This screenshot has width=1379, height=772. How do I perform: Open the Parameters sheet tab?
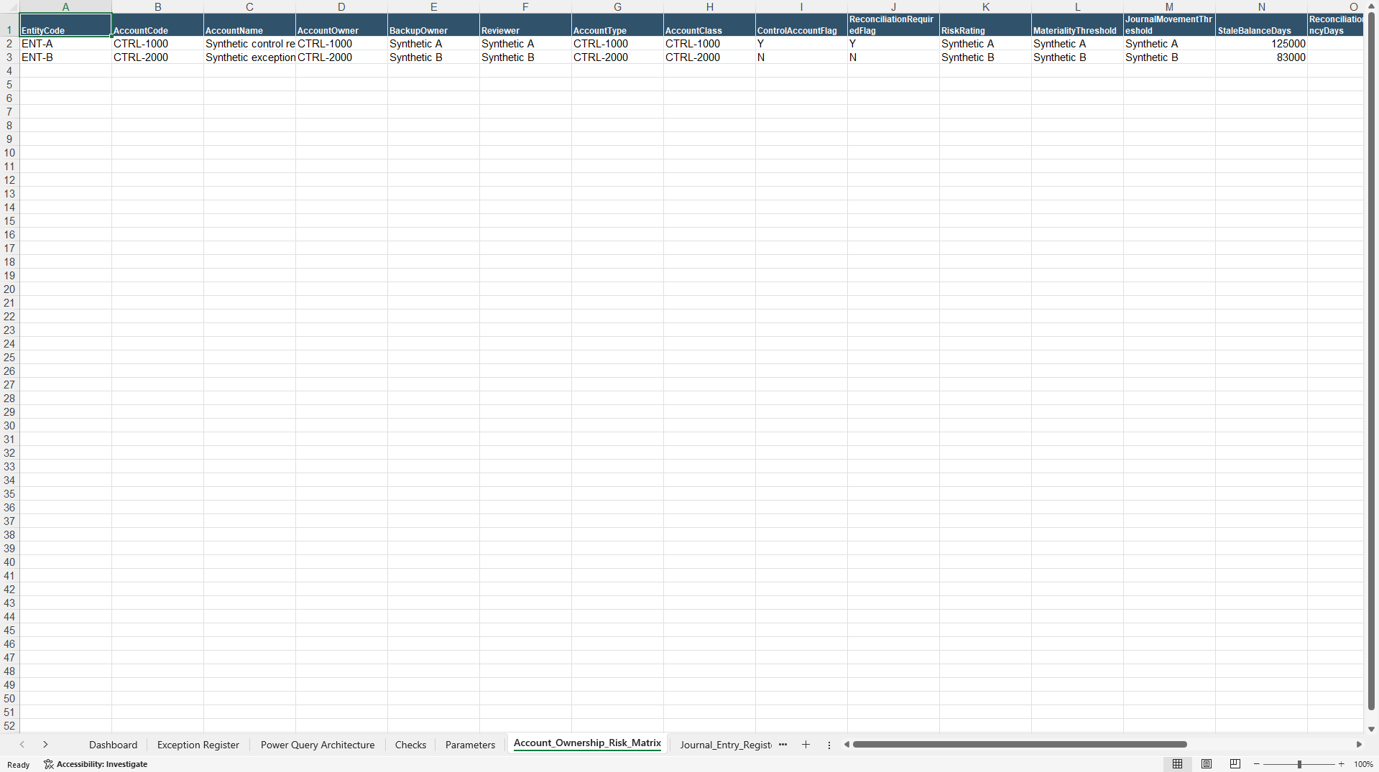point(470,745)
